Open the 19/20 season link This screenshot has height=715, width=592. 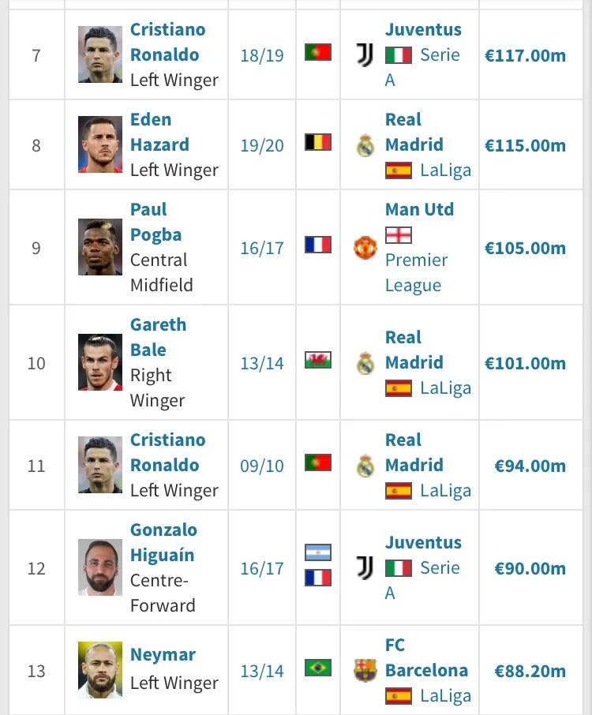[262, 146]
